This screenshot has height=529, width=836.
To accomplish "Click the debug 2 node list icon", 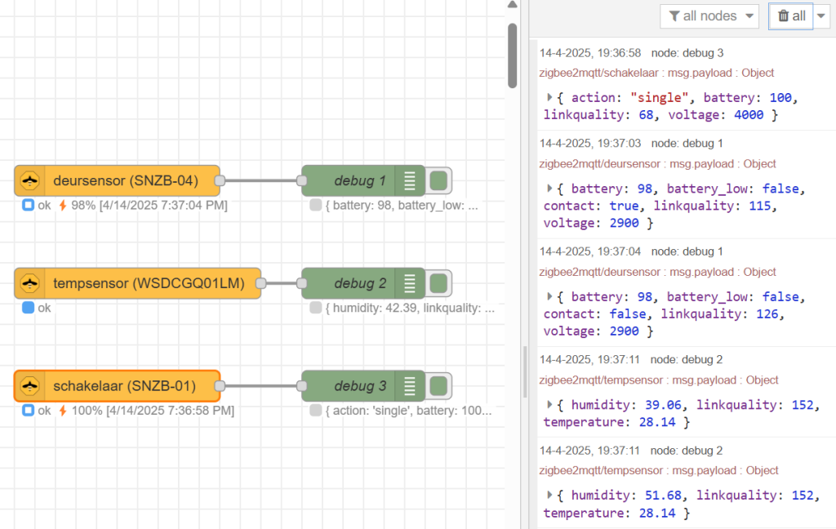I will pos(409,283).
